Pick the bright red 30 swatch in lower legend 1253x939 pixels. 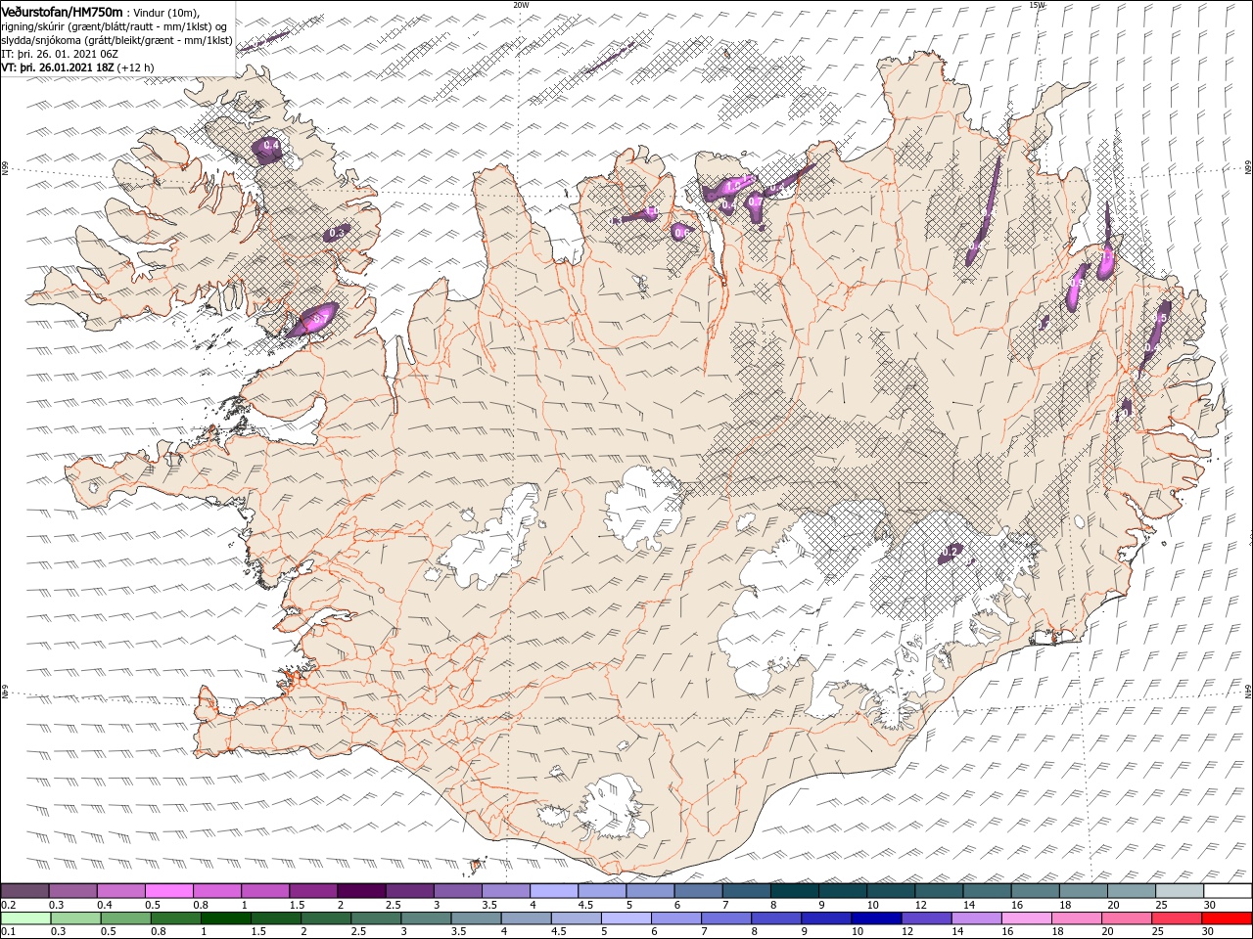(x=1227, y=918)
